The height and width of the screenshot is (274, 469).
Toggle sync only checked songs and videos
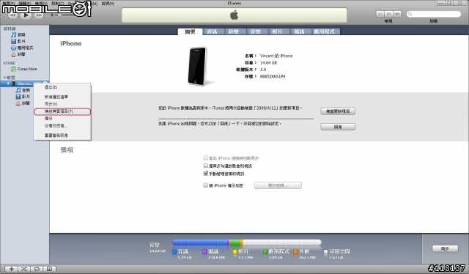click(x=205, y=166)
